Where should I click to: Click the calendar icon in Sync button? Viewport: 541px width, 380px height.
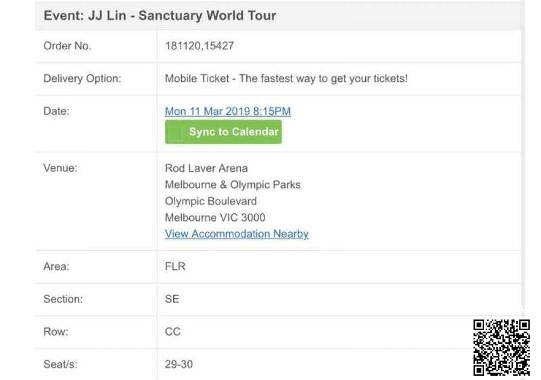click(x=175, y=133)
